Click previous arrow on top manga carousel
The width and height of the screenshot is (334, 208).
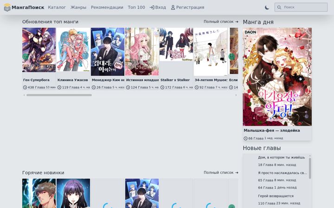point(26,57)
